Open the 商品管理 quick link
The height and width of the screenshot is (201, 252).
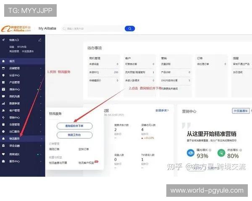(x=14, y=52)
